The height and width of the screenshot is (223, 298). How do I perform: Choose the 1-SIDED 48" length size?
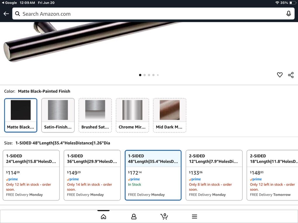pos(153,175)
